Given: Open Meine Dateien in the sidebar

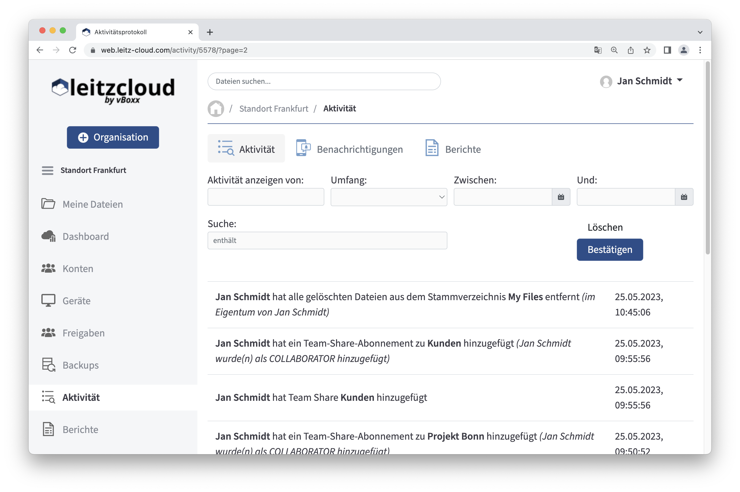Looking at the screenshot, I should [92, 204].
